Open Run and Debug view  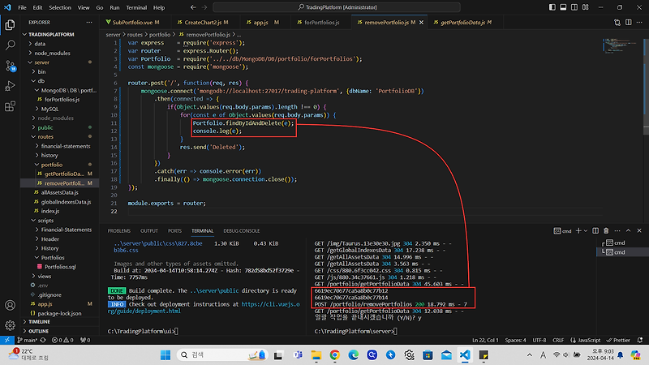tap(10, 86)
